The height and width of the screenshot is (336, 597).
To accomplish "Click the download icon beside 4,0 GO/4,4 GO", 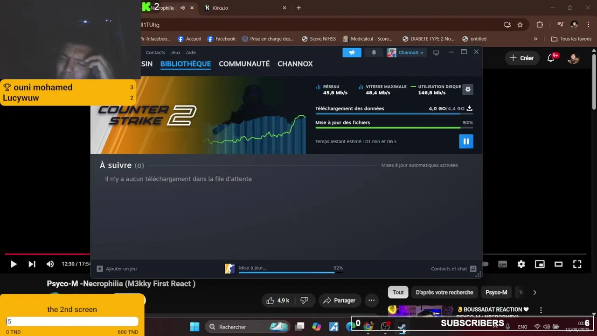I will point(470,108).
